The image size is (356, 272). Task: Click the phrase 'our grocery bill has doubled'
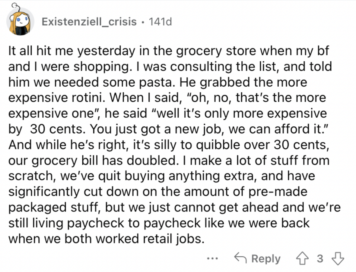(92, 161)
